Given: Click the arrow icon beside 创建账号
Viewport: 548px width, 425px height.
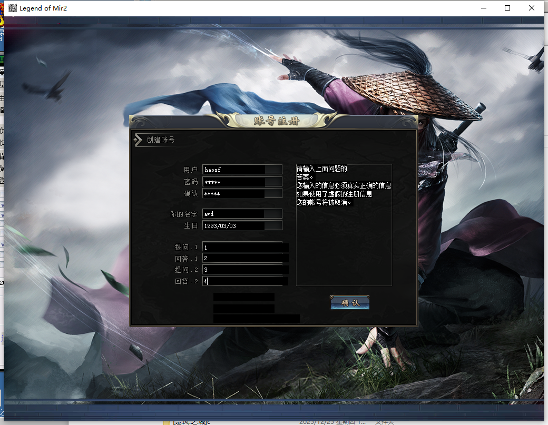Looking at the screenshot, I should pos(138,140).
